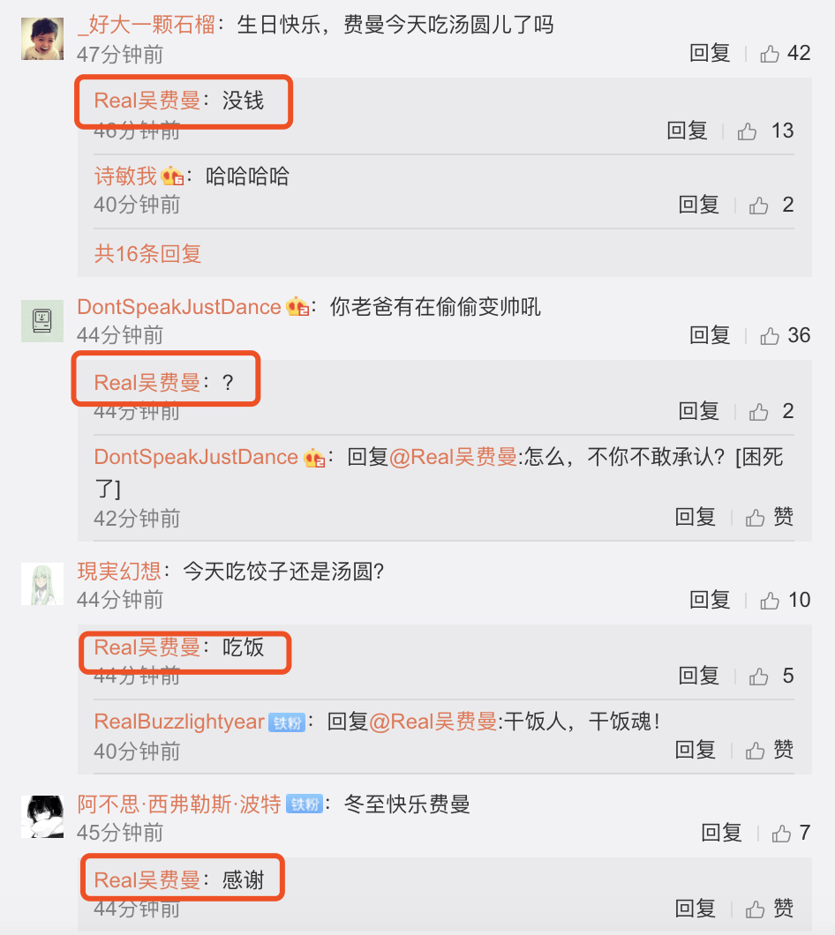Like RealBuzzlightyear's 干饭人 reply

click(x=770, y=750)
